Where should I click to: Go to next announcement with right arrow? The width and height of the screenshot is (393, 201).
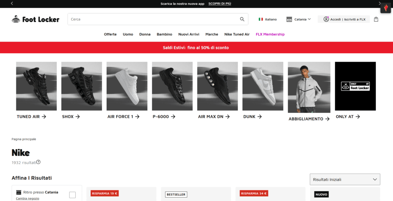click(x=380, y=3)
